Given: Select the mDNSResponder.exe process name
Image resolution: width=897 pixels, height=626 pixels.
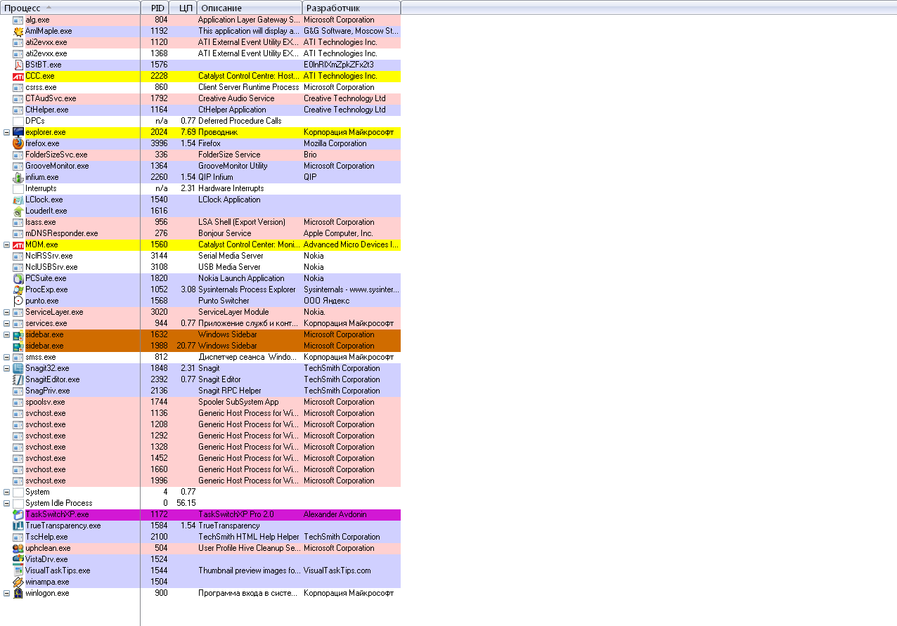Looking at the screenshot, I should [62, 233].
